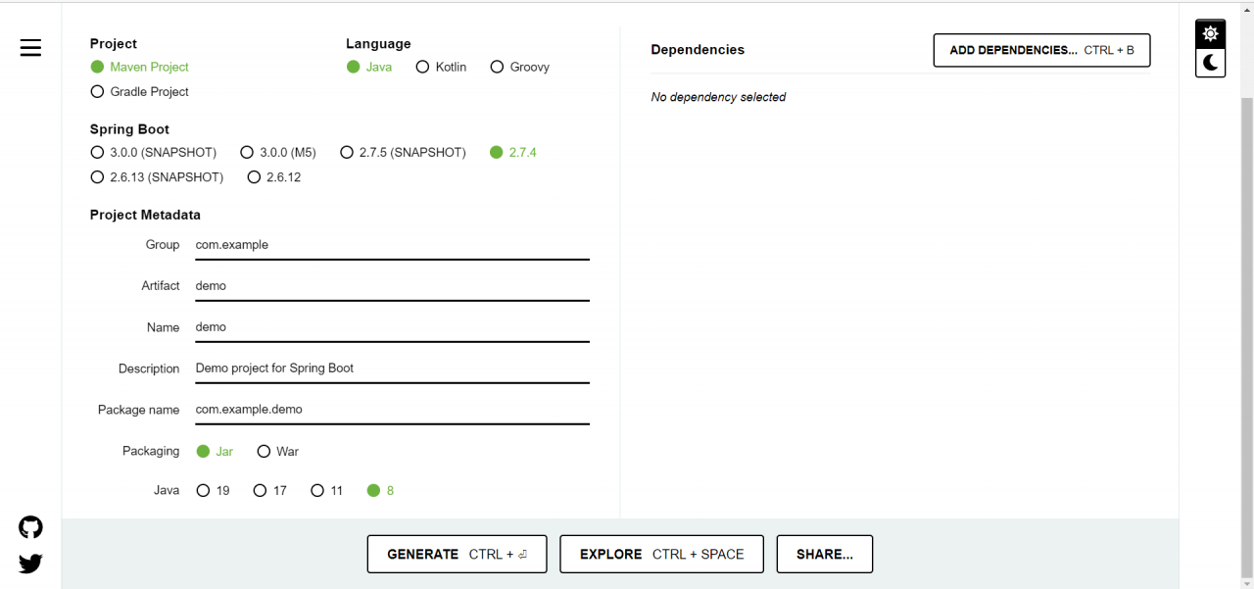Pick Java version 19

coord(213,490)
